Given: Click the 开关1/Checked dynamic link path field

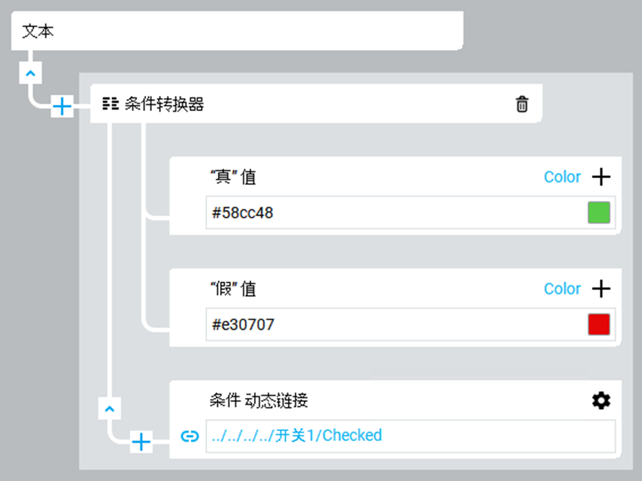Looking at the screenshot, I should coord(408,436).
